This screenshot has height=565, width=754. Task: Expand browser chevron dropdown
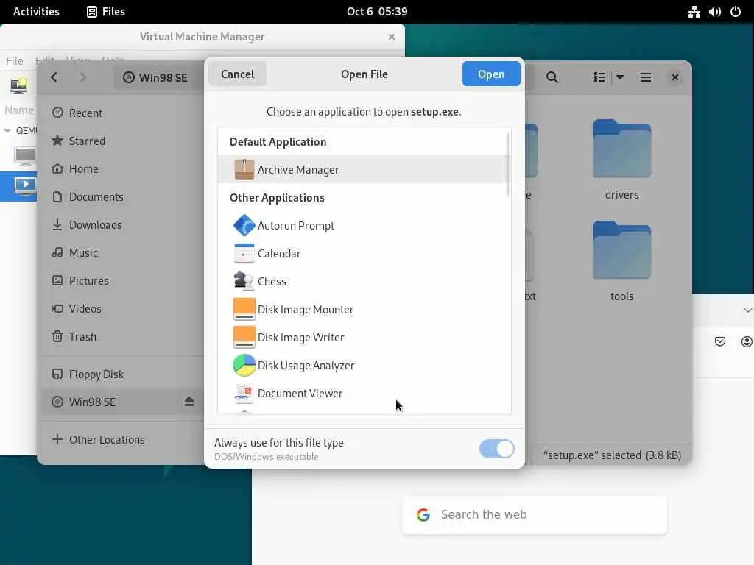click(747, 310)
